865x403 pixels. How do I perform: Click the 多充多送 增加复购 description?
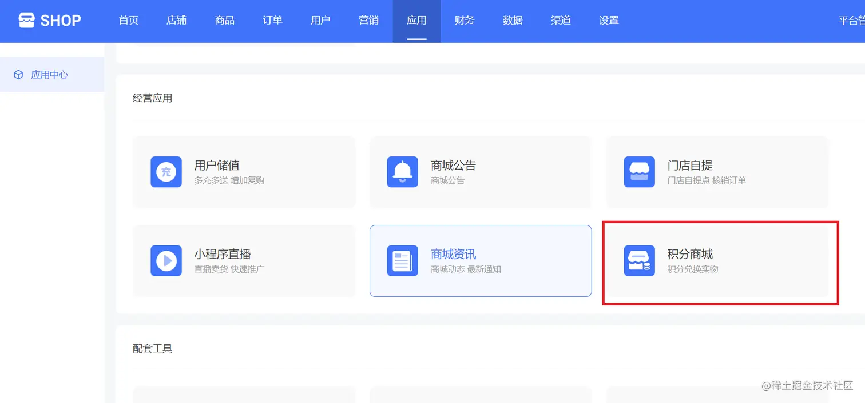229,180
